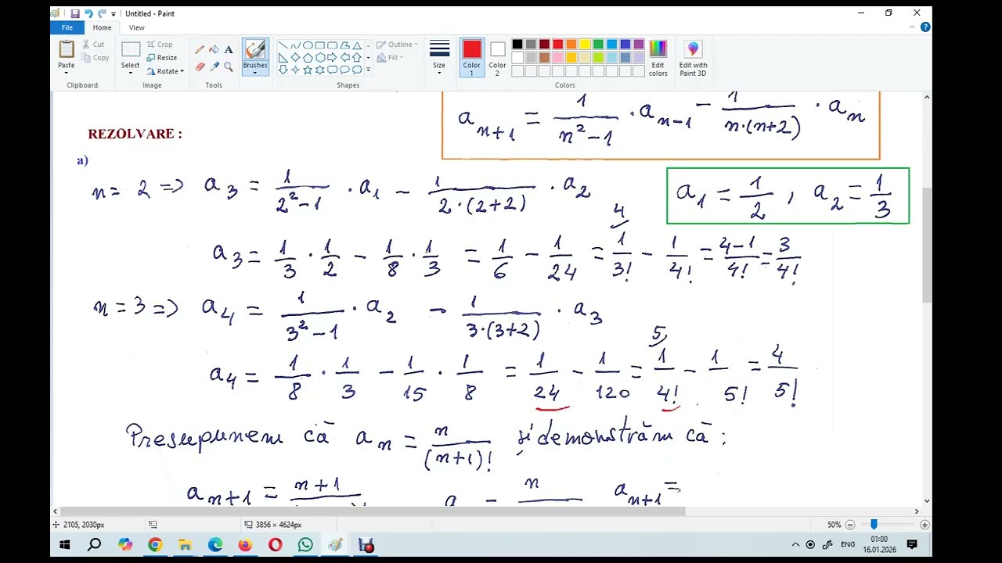Click the ENG language indicator
This screenshot has width=1002, height=563.
point(848,544)
